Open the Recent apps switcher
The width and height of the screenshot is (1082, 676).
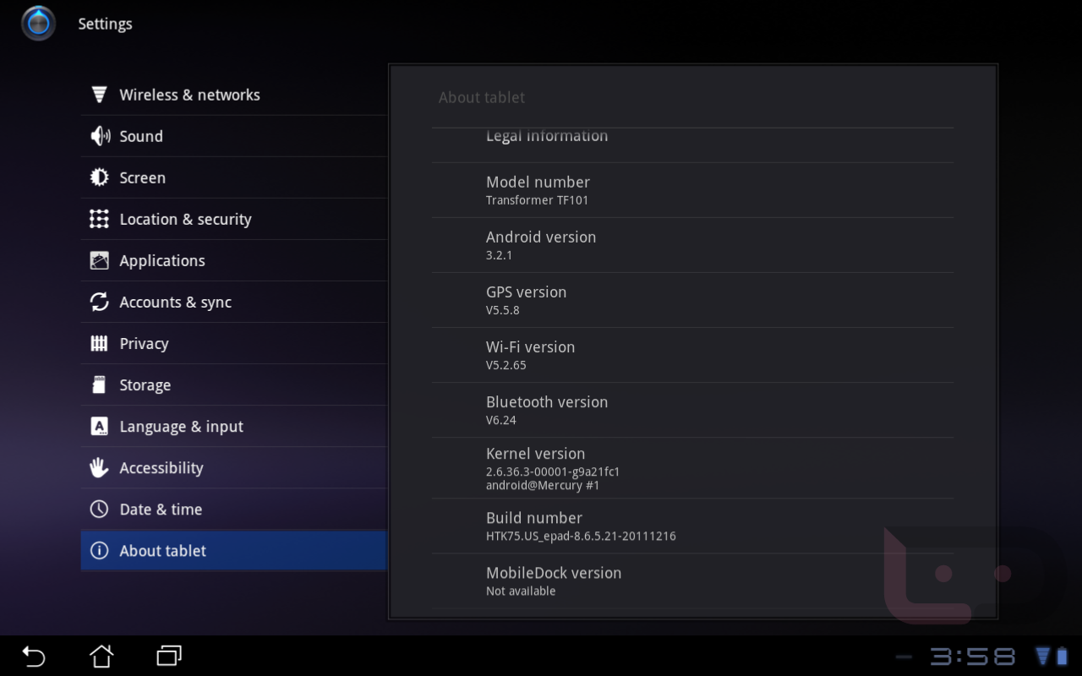tap(169, 656)
